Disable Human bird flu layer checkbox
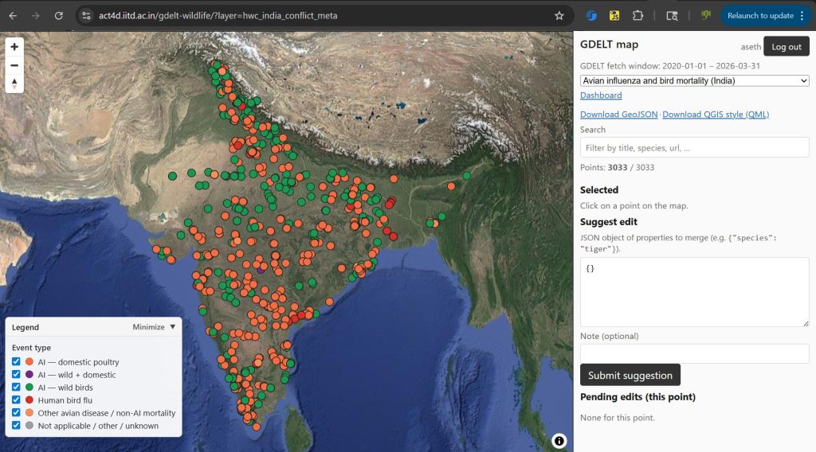This screenshot has height=452, width=816. pyautogui.click(x=17, y=400)
